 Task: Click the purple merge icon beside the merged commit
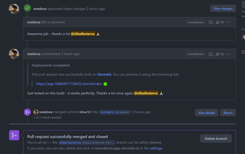(27, 112)
